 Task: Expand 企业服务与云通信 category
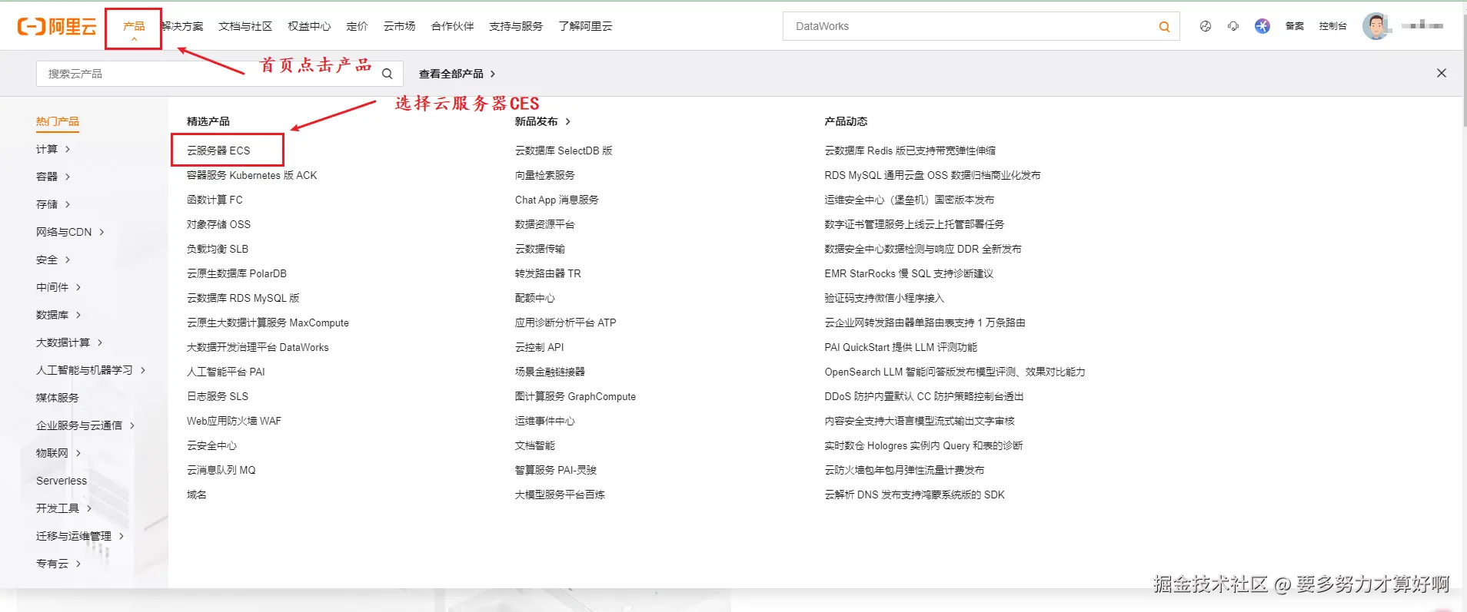(x=85, y=425)
